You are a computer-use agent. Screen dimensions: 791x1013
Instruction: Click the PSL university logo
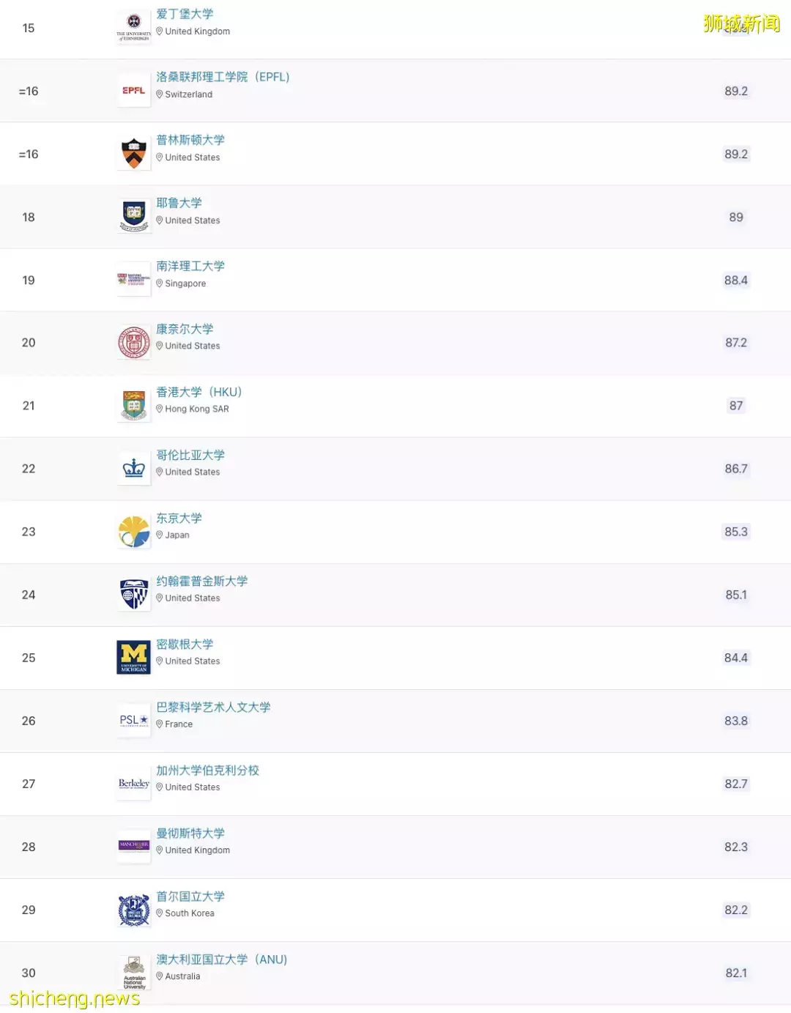[x=133, y=721]
